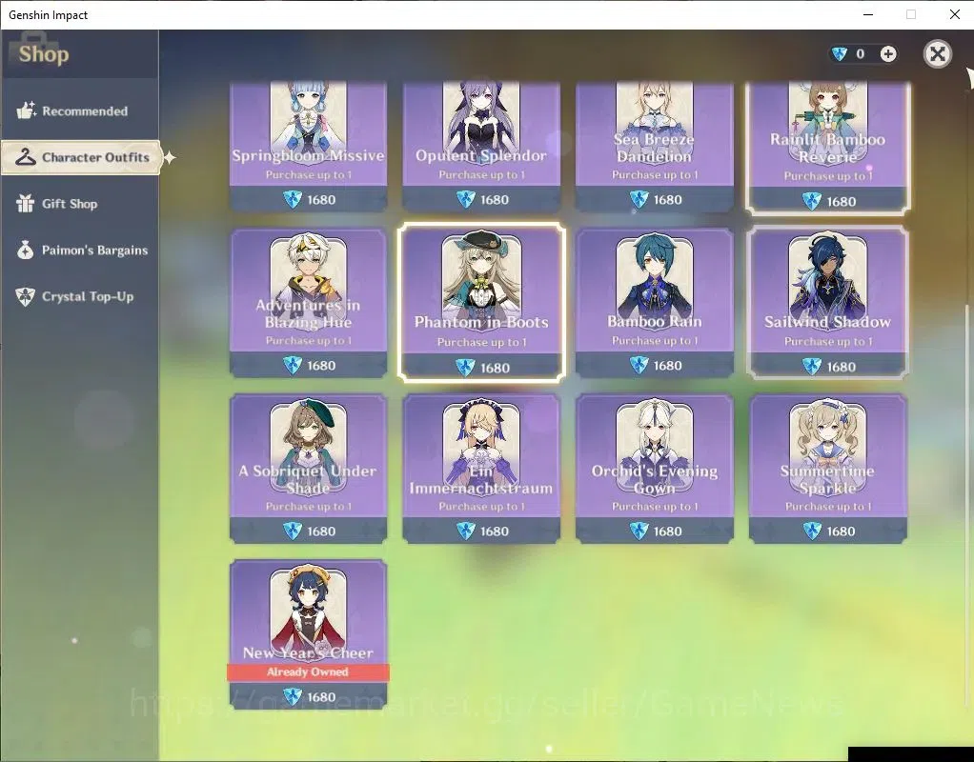Click the crystal icon on Adventures in Blazing Hue price
Screen dimensions: 974x762
(x=292, y=365)
